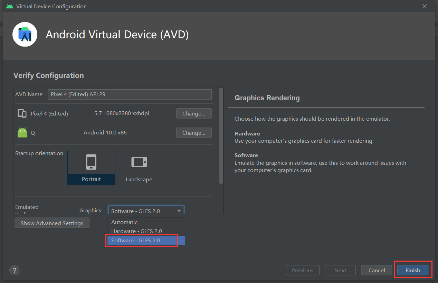Click the Pixel 4 device icon
438x283 pixels.
(22, 113)
